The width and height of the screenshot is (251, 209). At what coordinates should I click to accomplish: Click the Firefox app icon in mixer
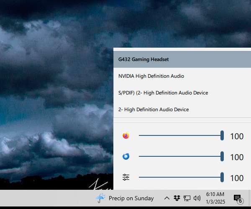[126, 135]
